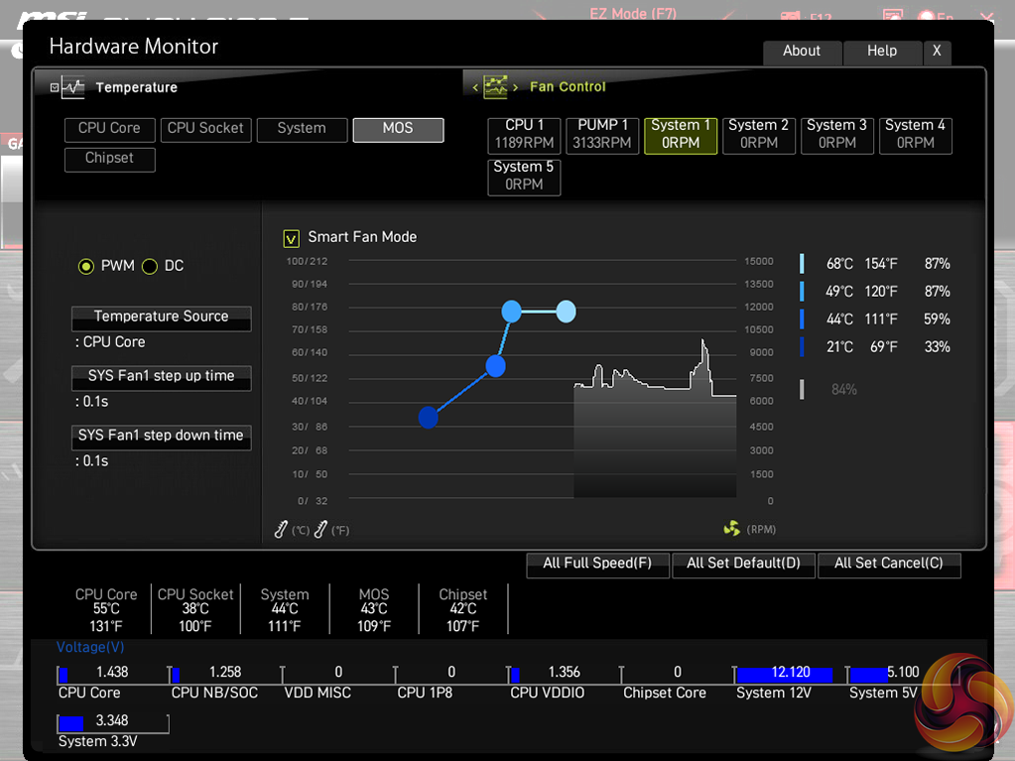Select PUMP 1 fan tab
1015x761 pixels.
[x=602, y=134]
